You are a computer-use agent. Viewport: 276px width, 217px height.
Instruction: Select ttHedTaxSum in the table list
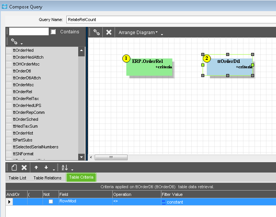tap(25, 126)
